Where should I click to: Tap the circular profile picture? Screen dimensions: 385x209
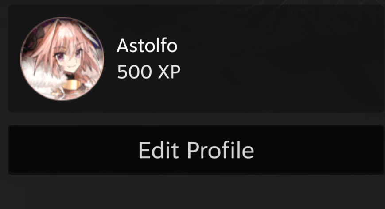click(x=62, y=59)
